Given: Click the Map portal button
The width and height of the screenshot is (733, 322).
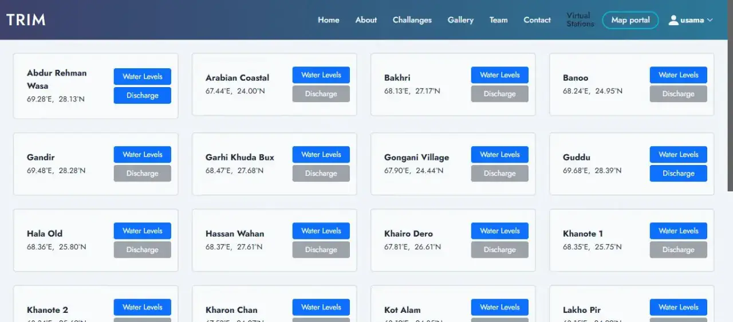Looking at the screenshot, I should (x=630, y=20).
